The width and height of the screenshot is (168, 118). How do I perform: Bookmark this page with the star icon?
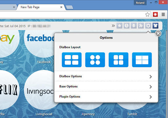click(147, 15)
